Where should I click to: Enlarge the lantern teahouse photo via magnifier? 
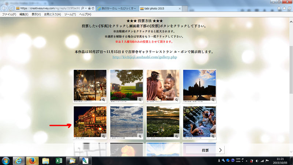pos(104,136)
